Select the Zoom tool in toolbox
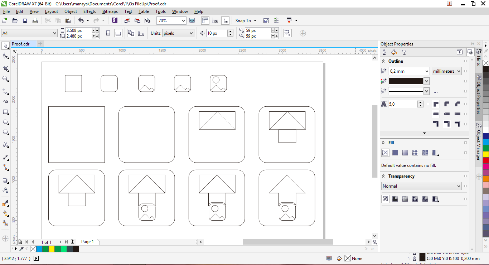The image size is (489, 265). (x=5, y=78)
